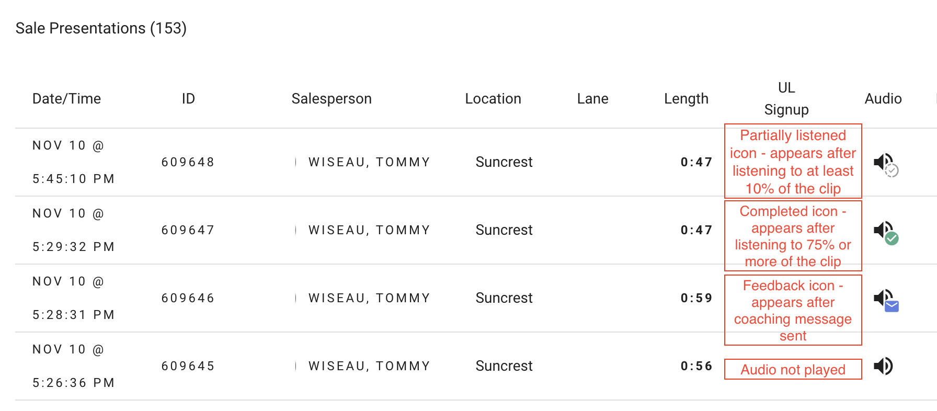
Task: Select Suncrest location in row 609647
Action: click(x=504, y=230)
